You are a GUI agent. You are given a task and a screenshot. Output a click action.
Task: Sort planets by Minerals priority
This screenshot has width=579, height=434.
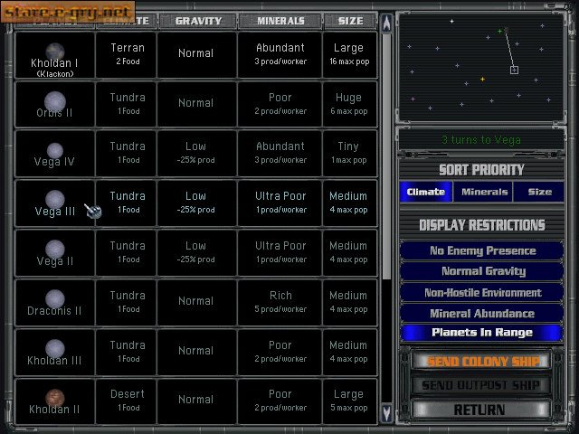pos(484,192)
